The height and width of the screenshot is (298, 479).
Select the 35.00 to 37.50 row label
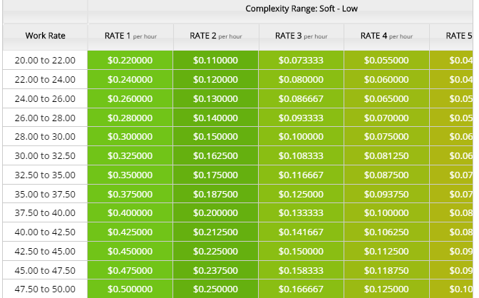pyautogui.click(x=45, y=194)
